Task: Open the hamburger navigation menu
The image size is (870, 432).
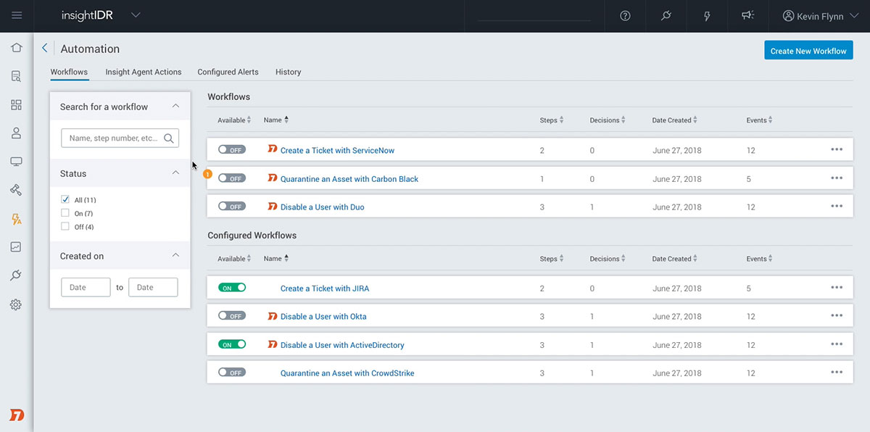Action: click(17, 15)
